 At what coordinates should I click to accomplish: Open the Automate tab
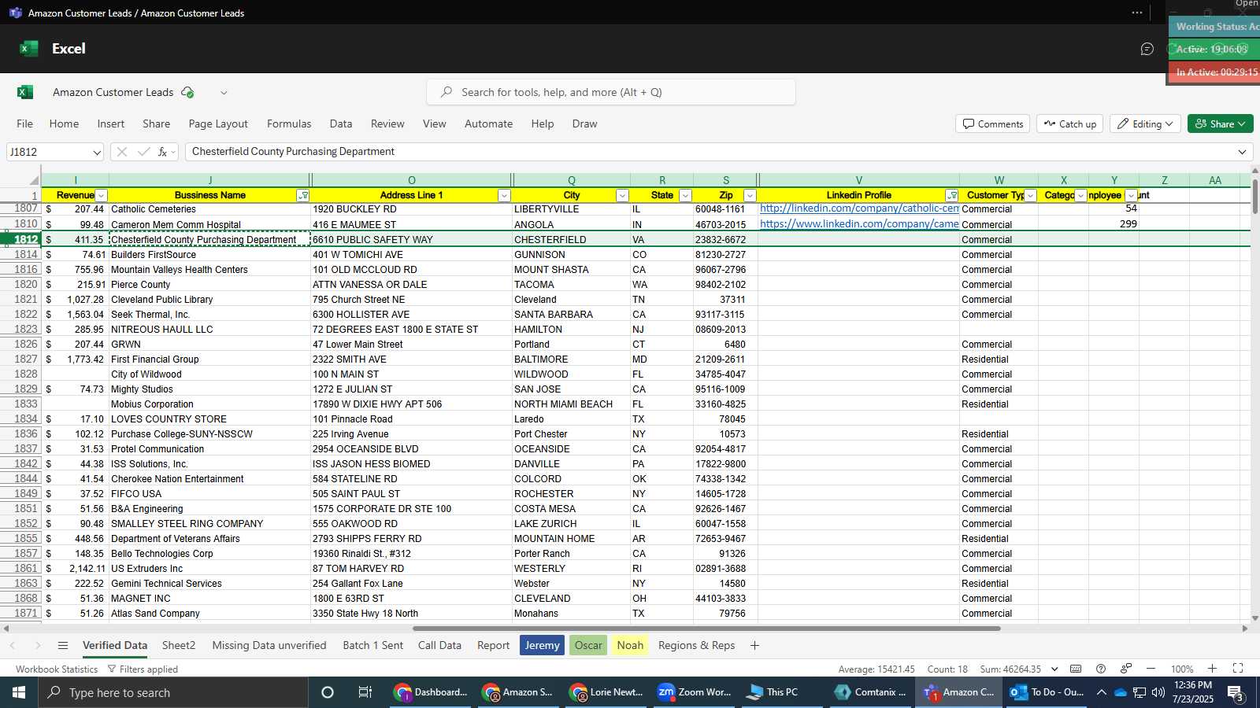click(x=488, y=124)
